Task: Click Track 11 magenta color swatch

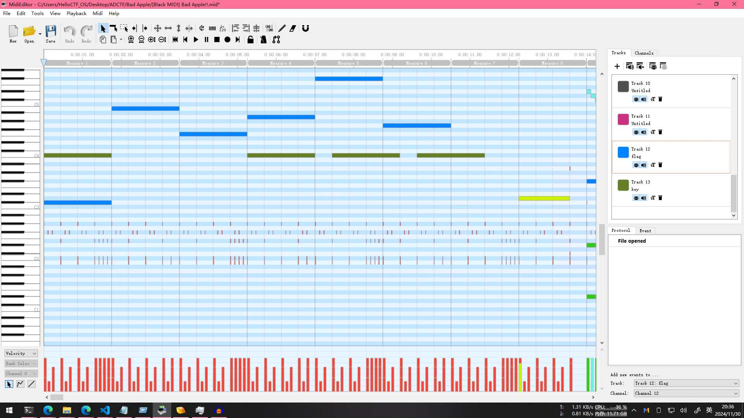Action: (x=623, y=119)
